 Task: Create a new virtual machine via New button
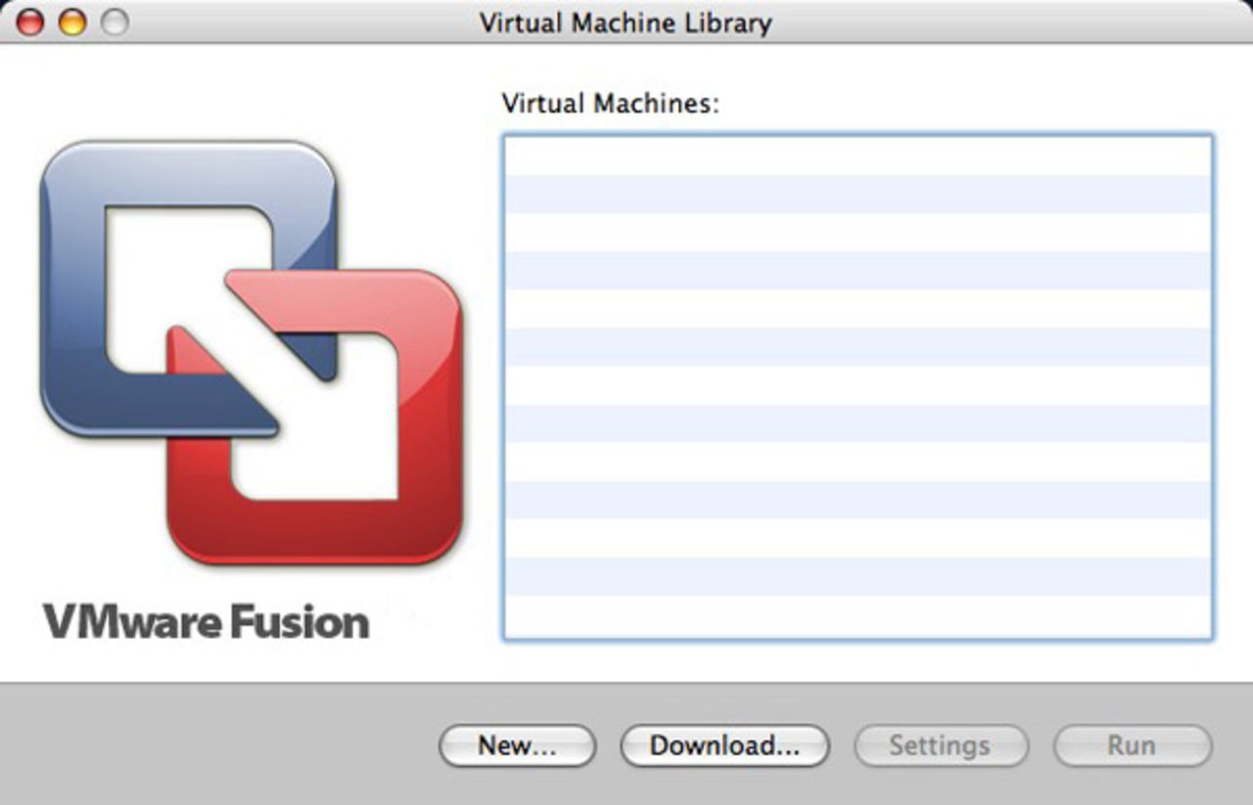point(517,745)
